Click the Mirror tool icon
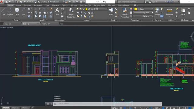This screenshot has width=194, height=109. tap(40, 13)
